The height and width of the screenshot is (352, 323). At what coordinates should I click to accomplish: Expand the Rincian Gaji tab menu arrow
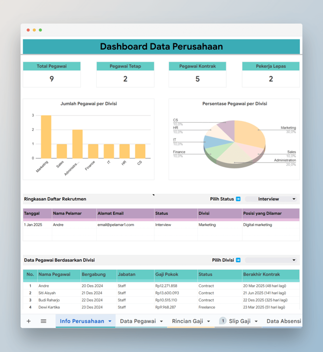click(208, 321)
